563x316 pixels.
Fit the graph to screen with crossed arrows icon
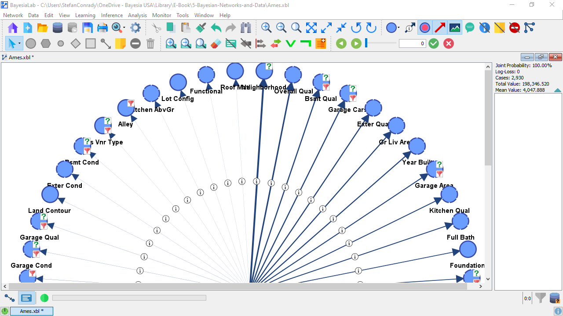pos(311,28)
